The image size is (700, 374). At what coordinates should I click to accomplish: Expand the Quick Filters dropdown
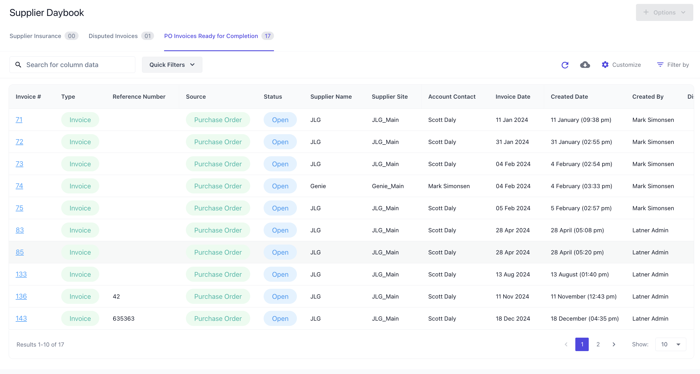[172, 65]
